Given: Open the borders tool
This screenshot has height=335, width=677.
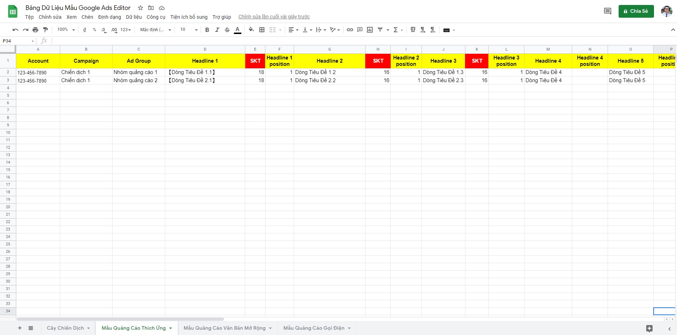Looking at the screenshot, I should tap(262, 30).
